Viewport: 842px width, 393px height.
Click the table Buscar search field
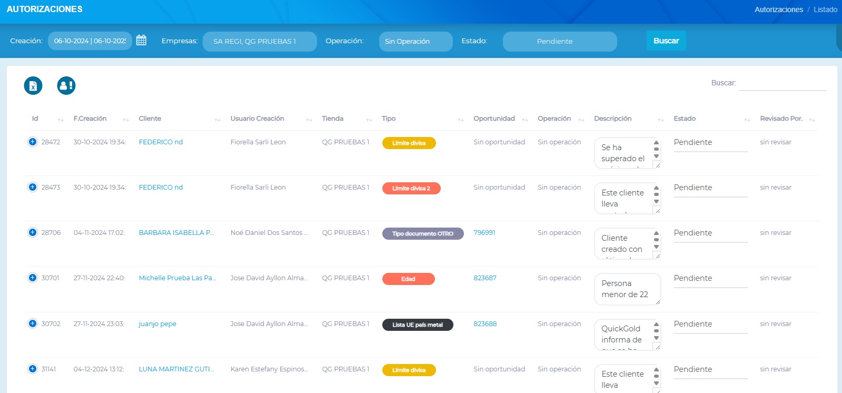click(782, 83)
